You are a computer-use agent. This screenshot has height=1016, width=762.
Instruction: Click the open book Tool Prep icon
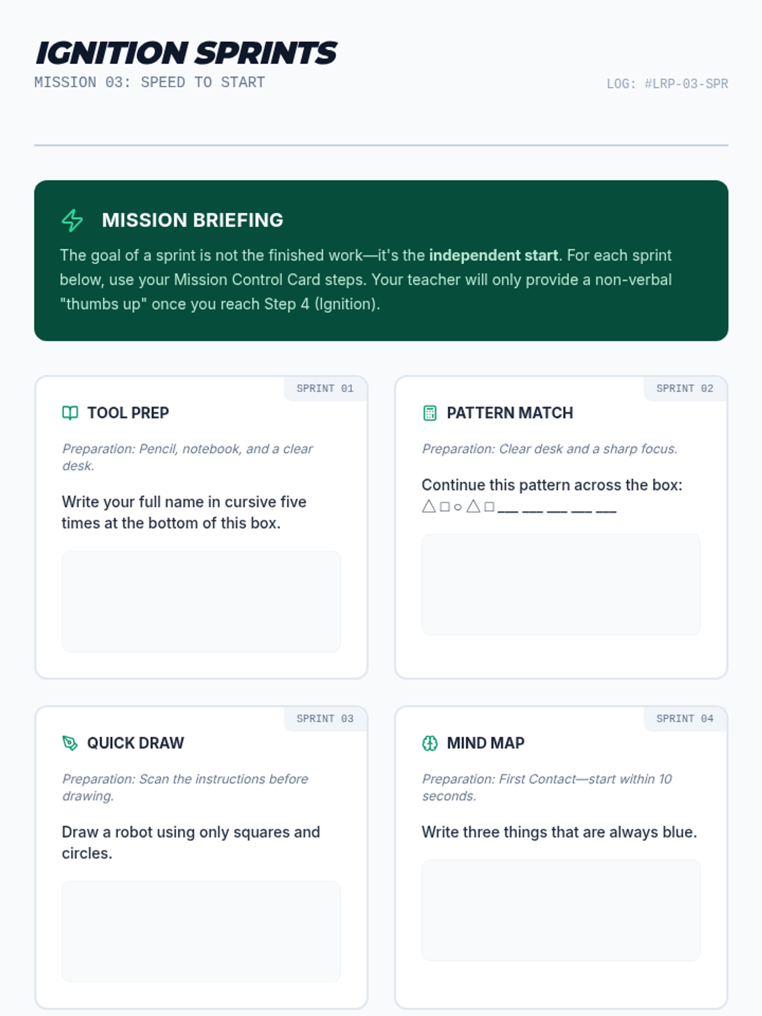[70, 413]
